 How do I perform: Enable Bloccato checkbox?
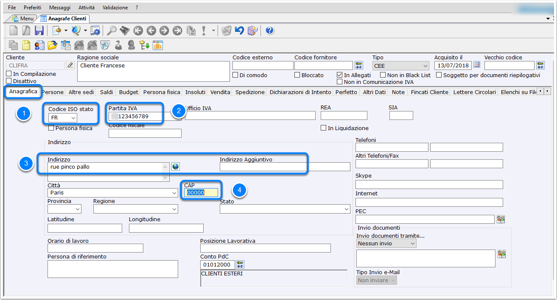pos(297,75)
